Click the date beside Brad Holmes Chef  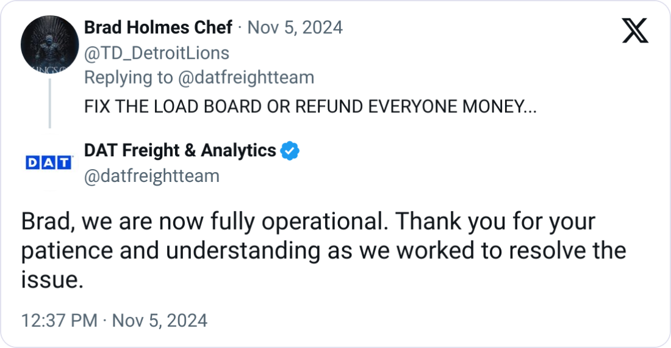click(x=294, y=27)
